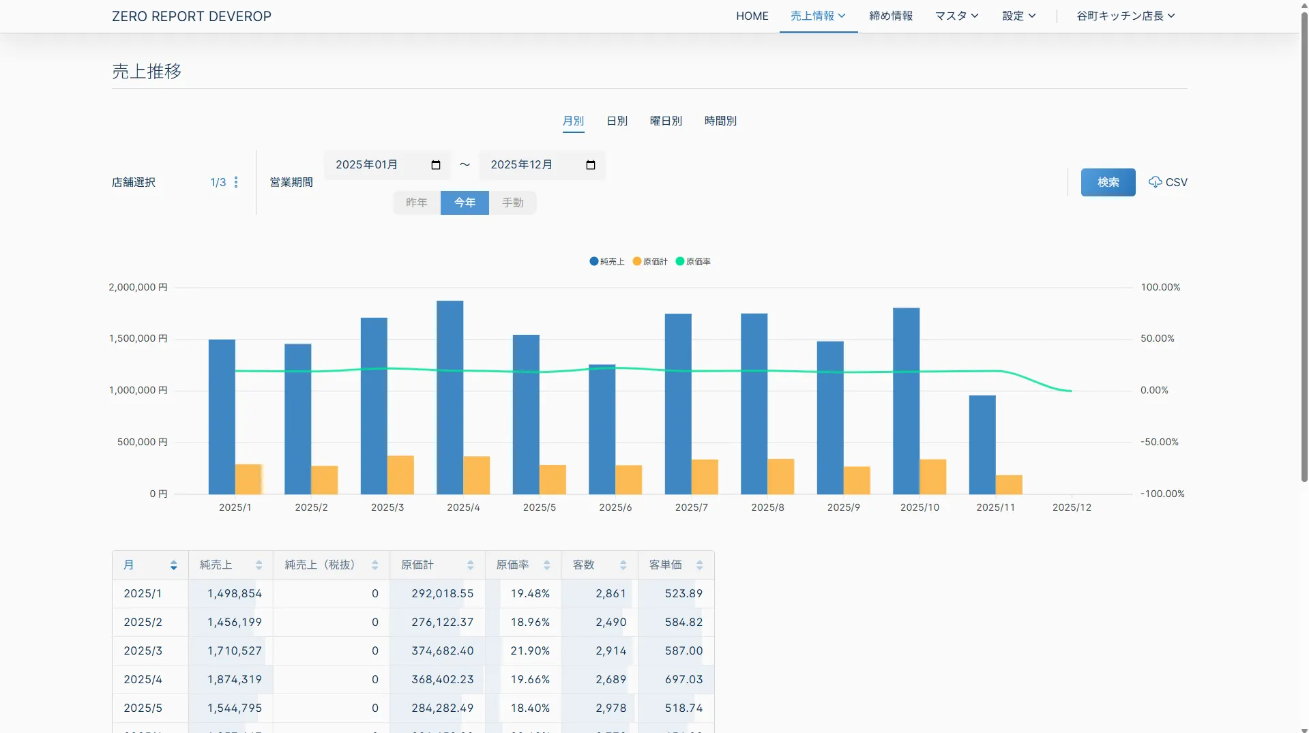1309x733 pixels.
Task: Open the 谷町キッチン店長 user dropdown
Action: point(1126,16)
